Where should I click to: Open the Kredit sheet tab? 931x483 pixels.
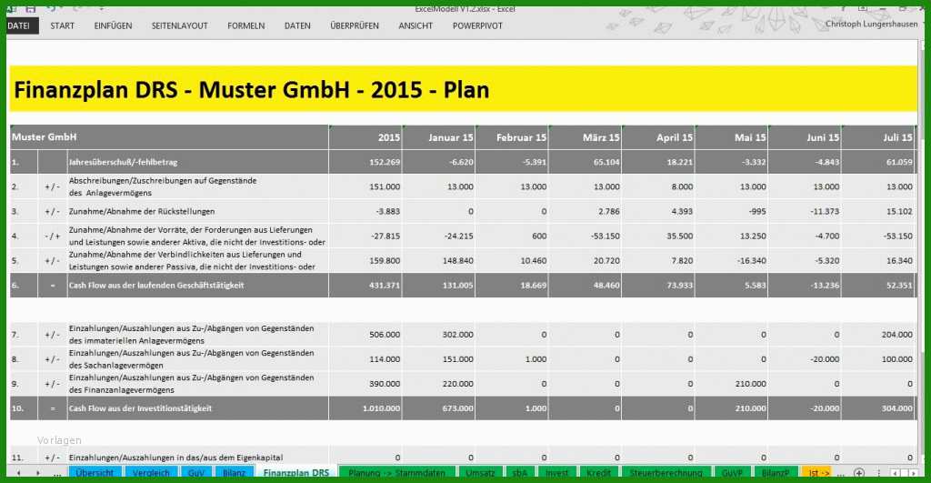(598, 473)
